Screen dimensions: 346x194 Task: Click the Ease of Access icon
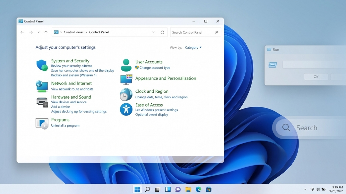[126, 109]
